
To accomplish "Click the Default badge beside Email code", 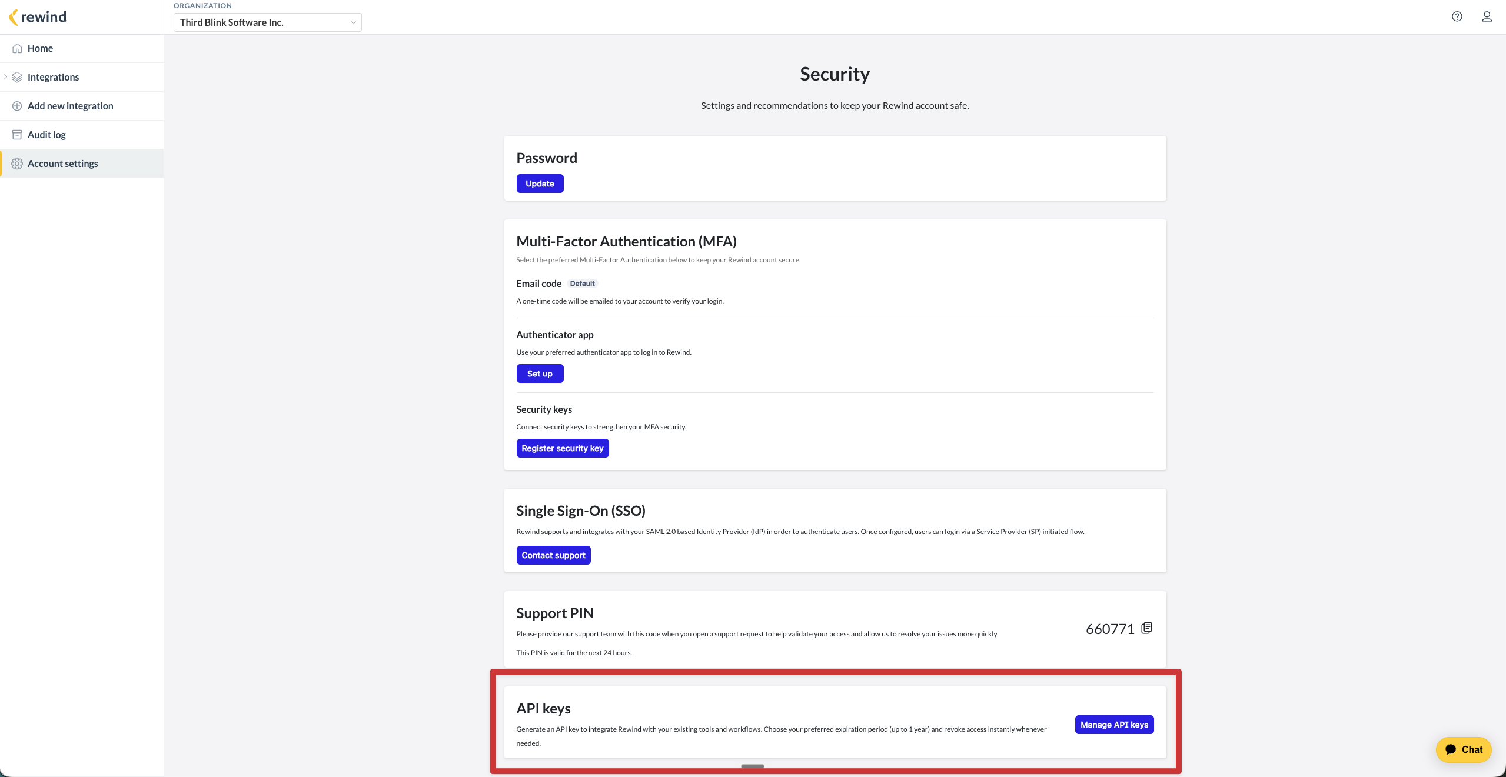I will coord(582,284).
